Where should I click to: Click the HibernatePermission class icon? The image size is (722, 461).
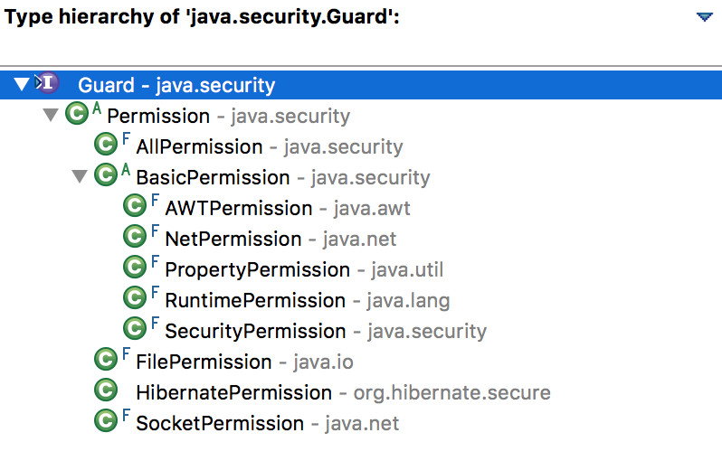coord(106,391)
